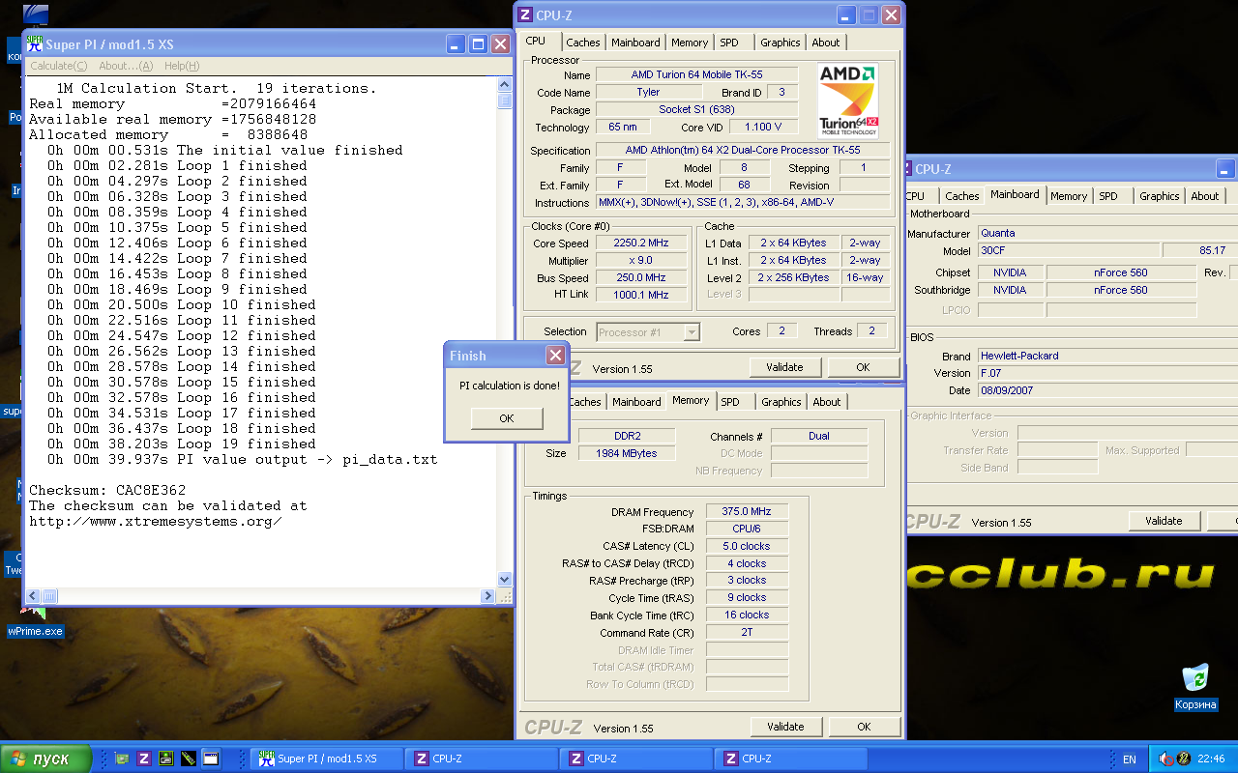Viewport: 1238px width, 773px height.
Task: Select the CPU tab in the front CPU-Z window
Action: pos(535,41)
